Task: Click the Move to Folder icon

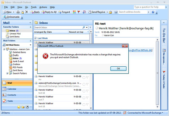Action: coord(22,12)
